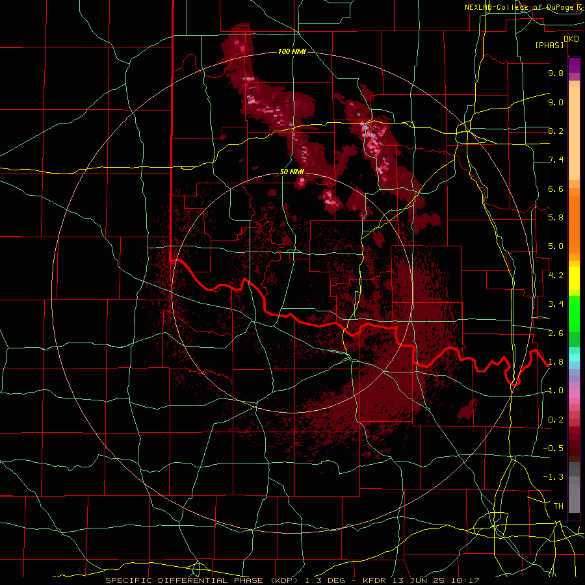Click the 3.4 color scale value
This screenshot has width=585, height=585.
click(556, 304)
